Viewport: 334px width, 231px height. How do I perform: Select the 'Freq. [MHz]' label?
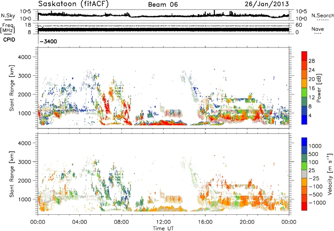coord(8,28)
